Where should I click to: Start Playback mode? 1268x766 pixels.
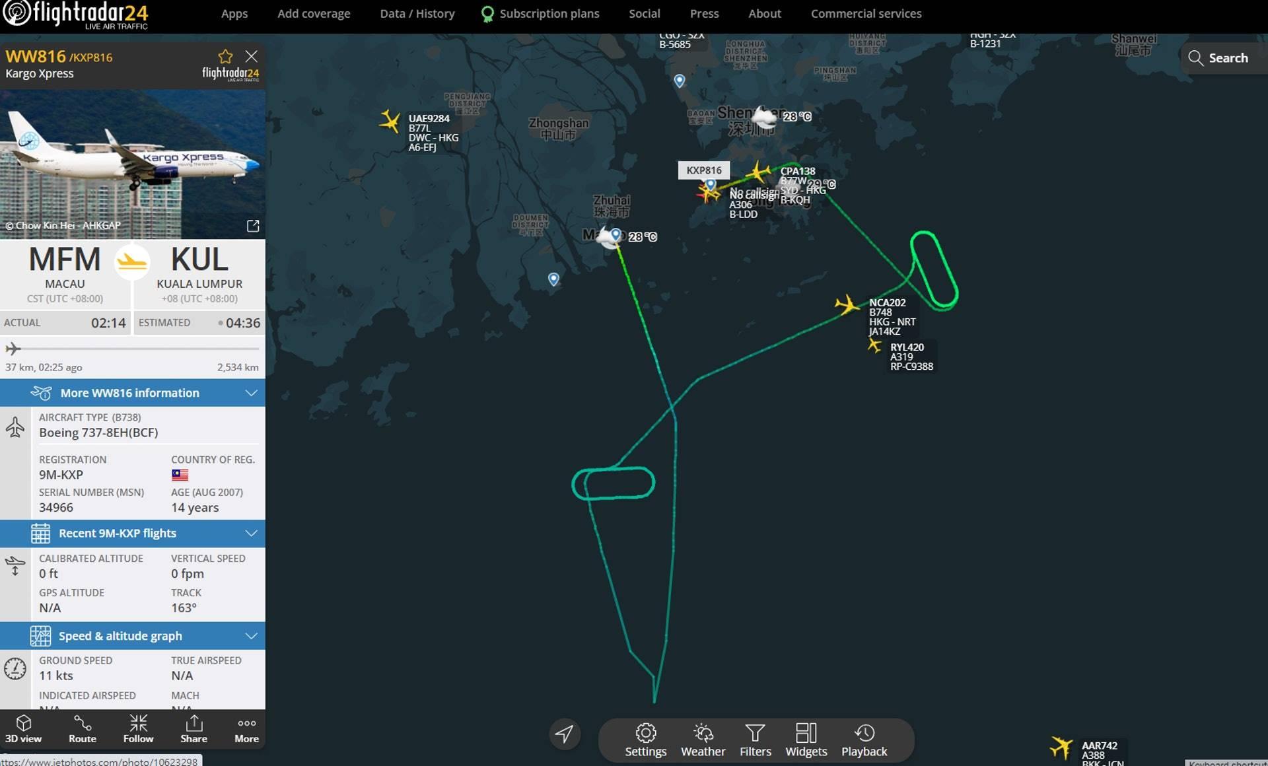(864, 740)
